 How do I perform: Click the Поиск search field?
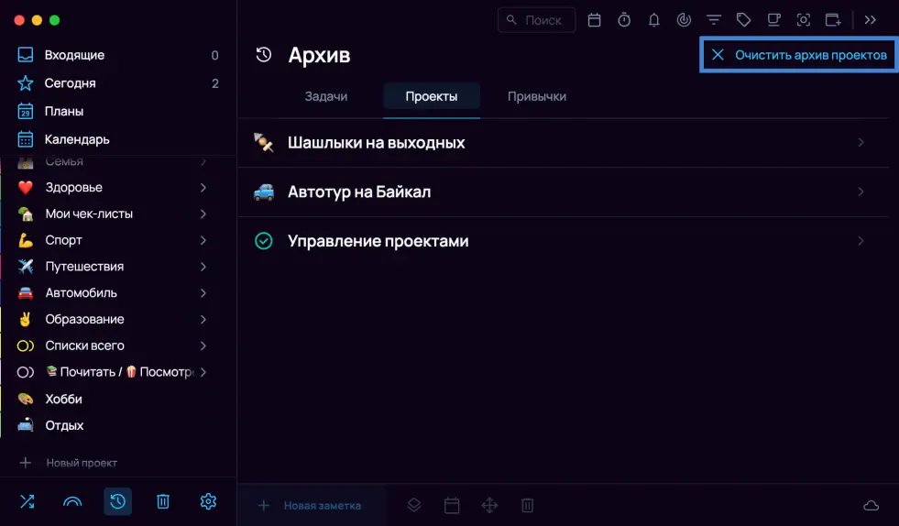[537, 20]
